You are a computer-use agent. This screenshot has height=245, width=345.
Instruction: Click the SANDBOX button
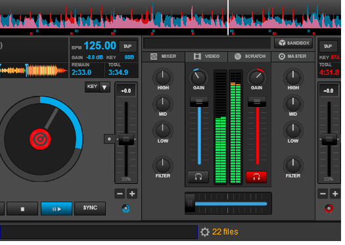tap(294, 43)
